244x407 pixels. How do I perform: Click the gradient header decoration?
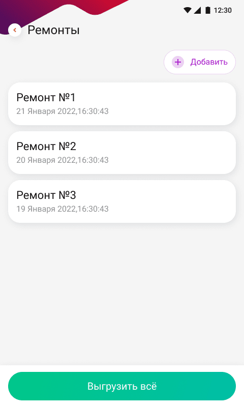[x=65, y=8]
